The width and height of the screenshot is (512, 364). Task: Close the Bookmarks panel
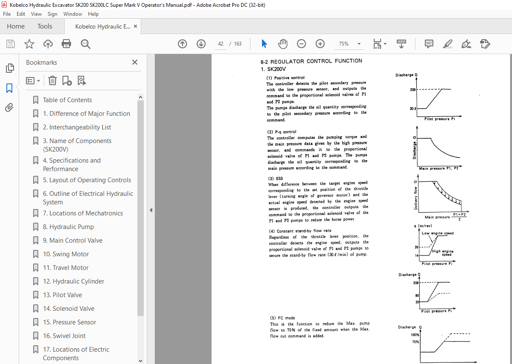point(135,62)
